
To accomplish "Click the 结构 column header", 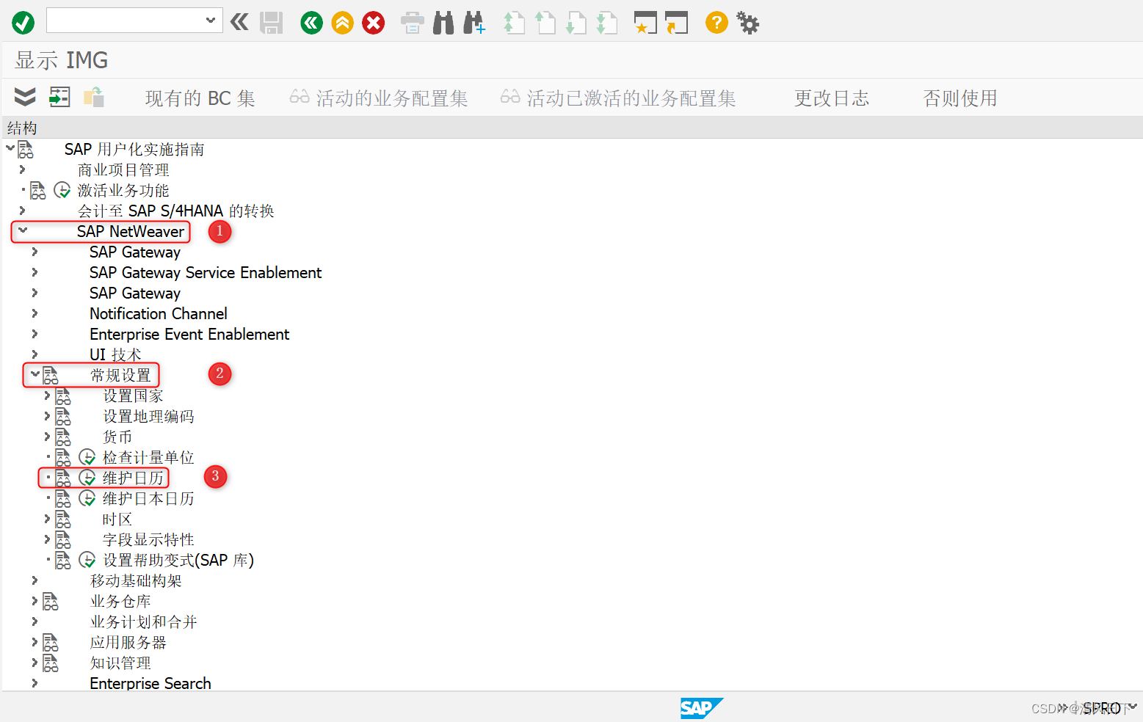I will (22, 128).
